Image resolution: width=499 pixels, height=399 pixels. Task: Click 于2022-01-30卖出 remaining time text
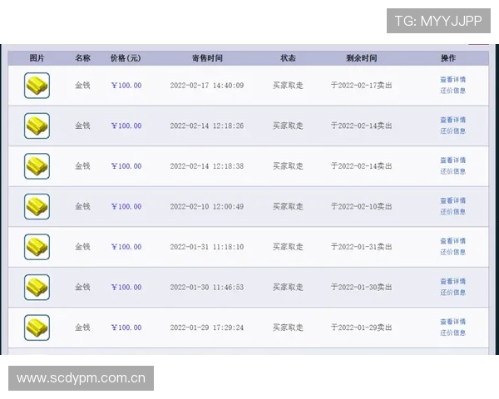[362, 288]
